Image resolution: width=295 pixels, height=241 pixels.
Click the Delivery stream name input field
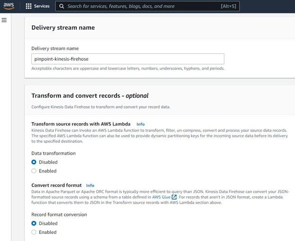(x=127, y=59)
